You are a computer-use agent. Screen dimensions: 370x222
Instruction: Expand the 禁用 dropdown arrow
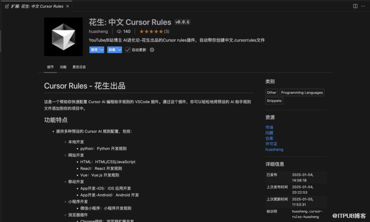102,50
